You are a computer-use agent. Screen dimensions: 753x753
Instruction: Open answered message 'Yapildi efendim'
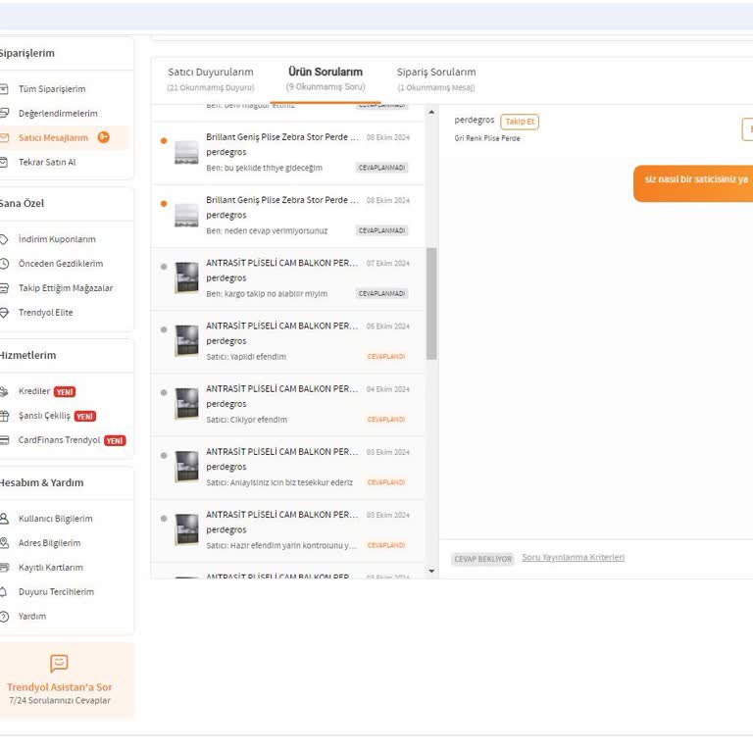[x=288, y=342]
